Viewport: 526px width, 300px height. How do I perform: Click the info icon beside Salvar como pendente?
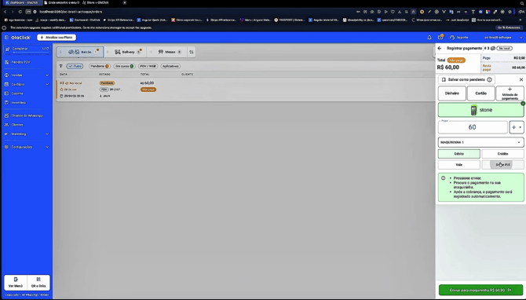(489, 79)
